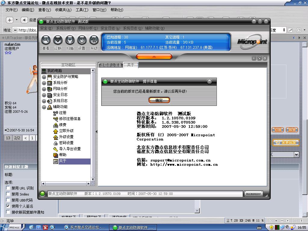Image resolution: width=308 pixels, height=231 pixels.
Task: Choose 立即升级 upgrade-now item
Action: [66, 131]
